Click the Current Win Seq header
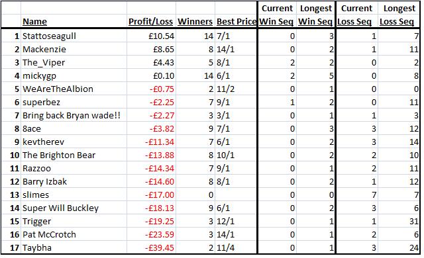This screenshot has height=258, width=424. click(277, 15)
